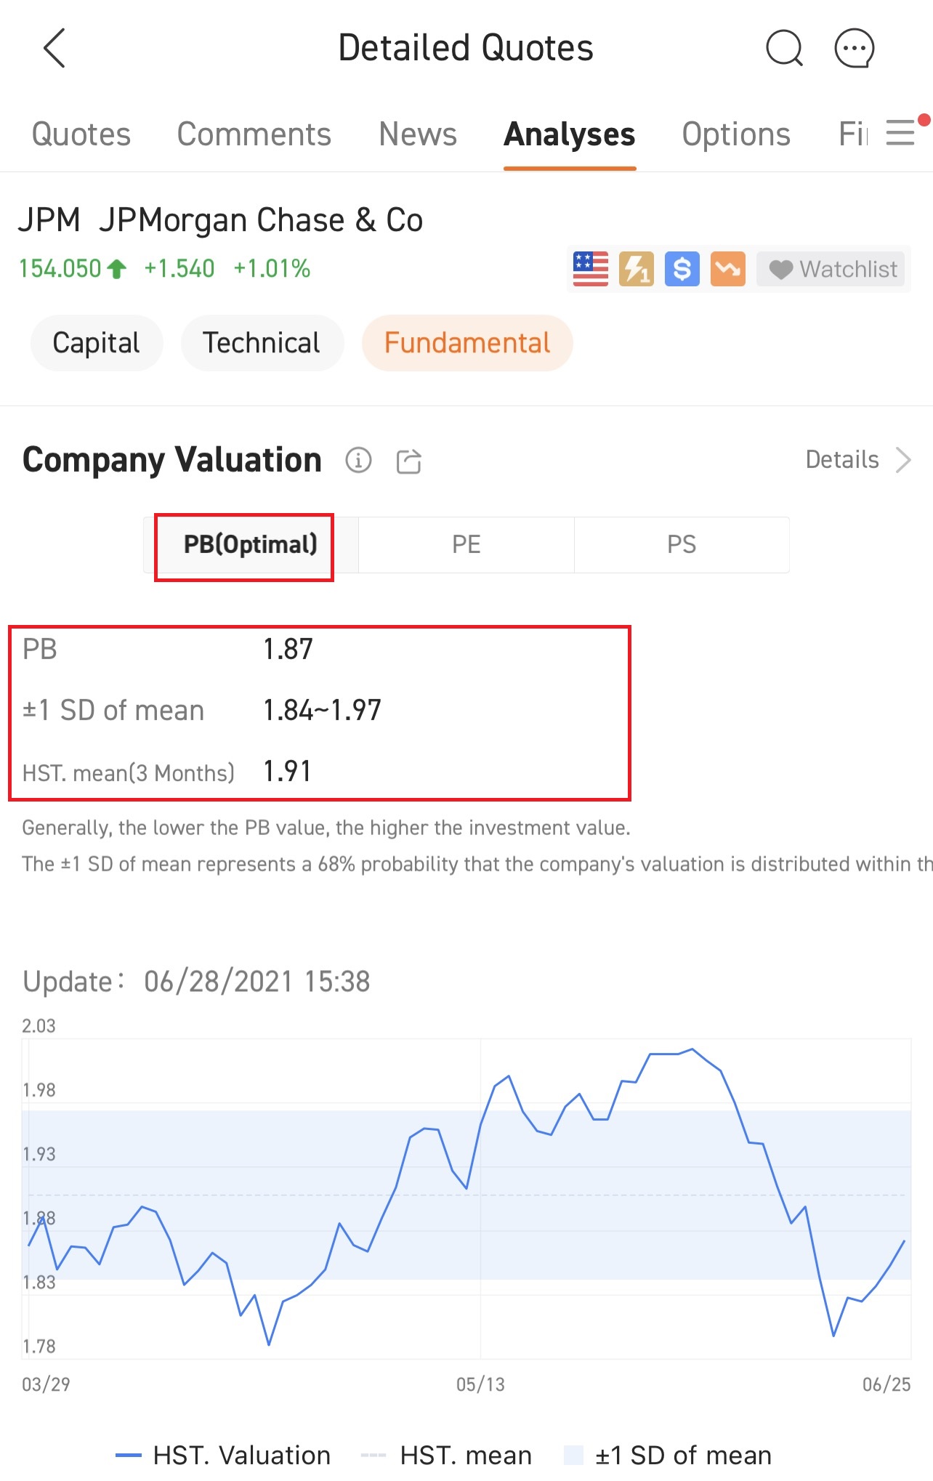Click the US flag market icon

point(589,269)
